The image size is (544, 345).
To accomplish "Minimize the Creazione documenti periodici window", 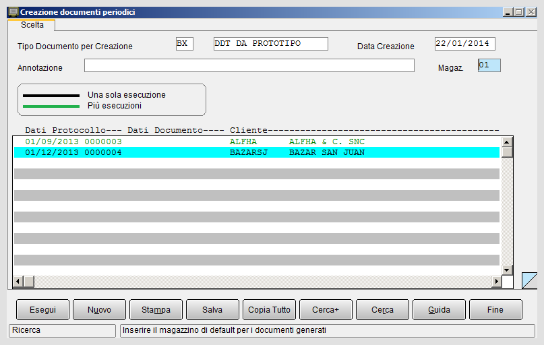I will (x=508, y=12).
